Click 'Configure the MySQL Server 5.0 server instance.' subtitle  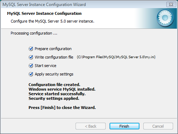click(52, 21)
